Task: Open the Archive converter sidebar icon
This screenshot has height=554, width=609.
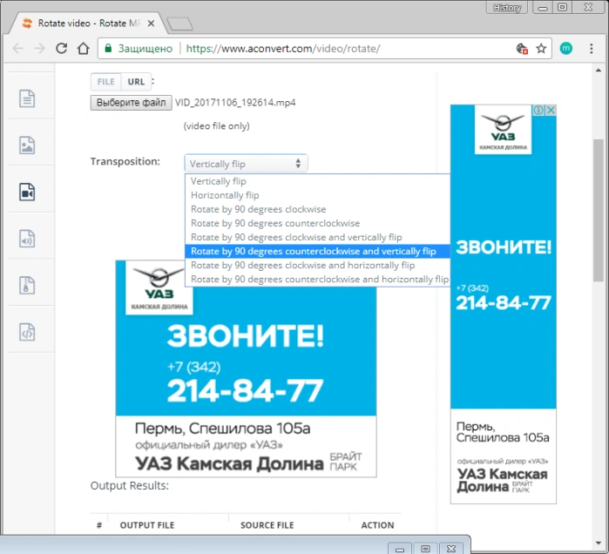Action: (27, 286)
